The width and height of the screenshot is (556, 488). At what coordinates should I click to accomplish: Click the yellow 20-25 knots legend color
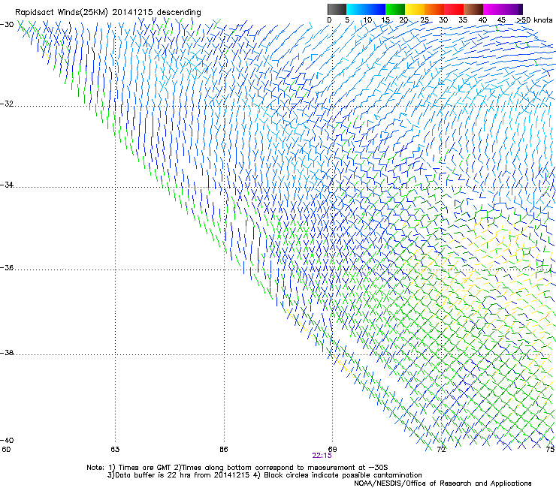coord(415,9)
